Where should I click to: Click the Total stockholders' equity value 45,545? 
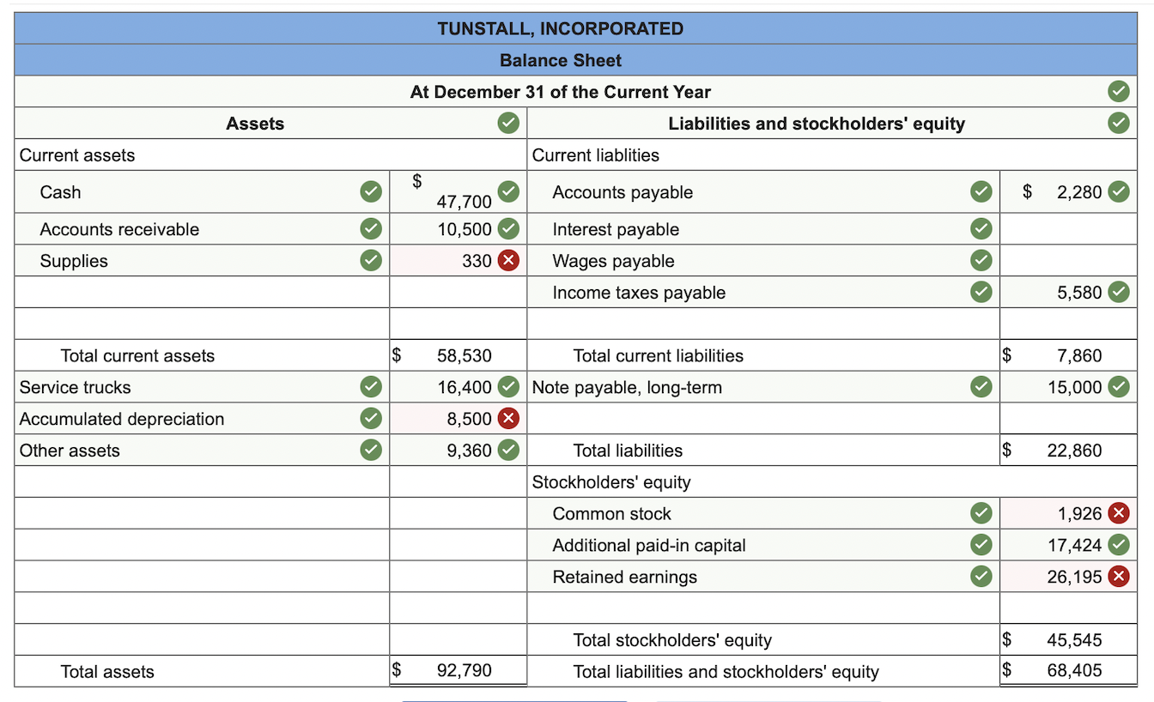pyautogui.click(x=1074, y=640)
